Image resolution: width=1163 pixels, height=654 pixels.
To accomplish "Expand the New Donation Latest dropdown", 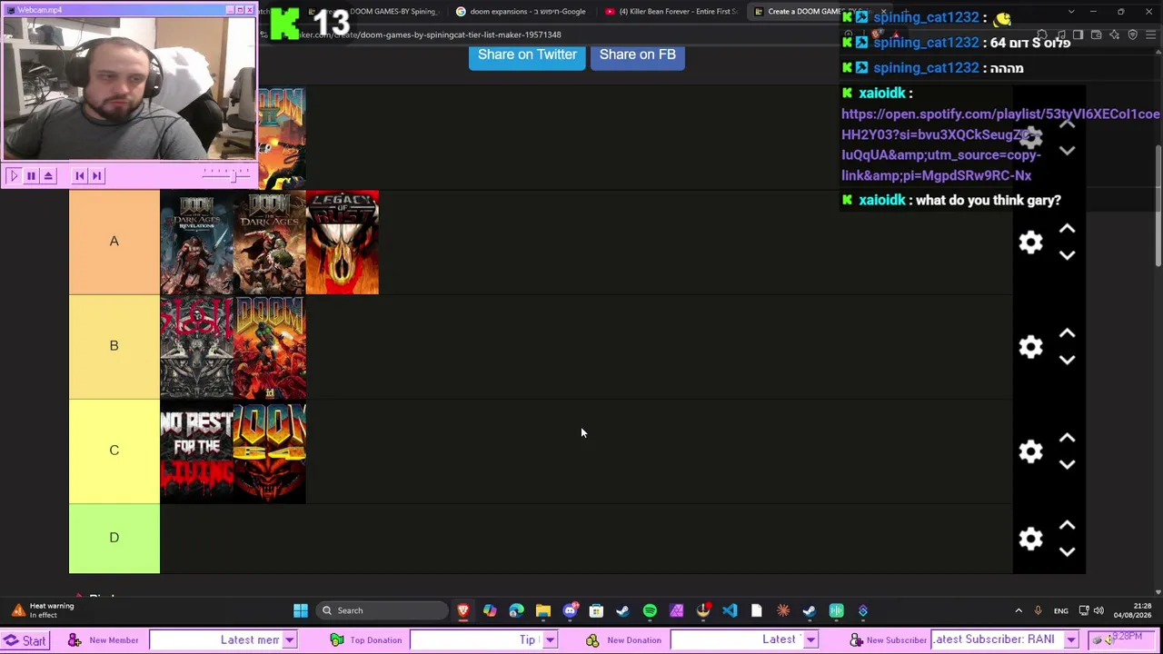I will 810,640.
